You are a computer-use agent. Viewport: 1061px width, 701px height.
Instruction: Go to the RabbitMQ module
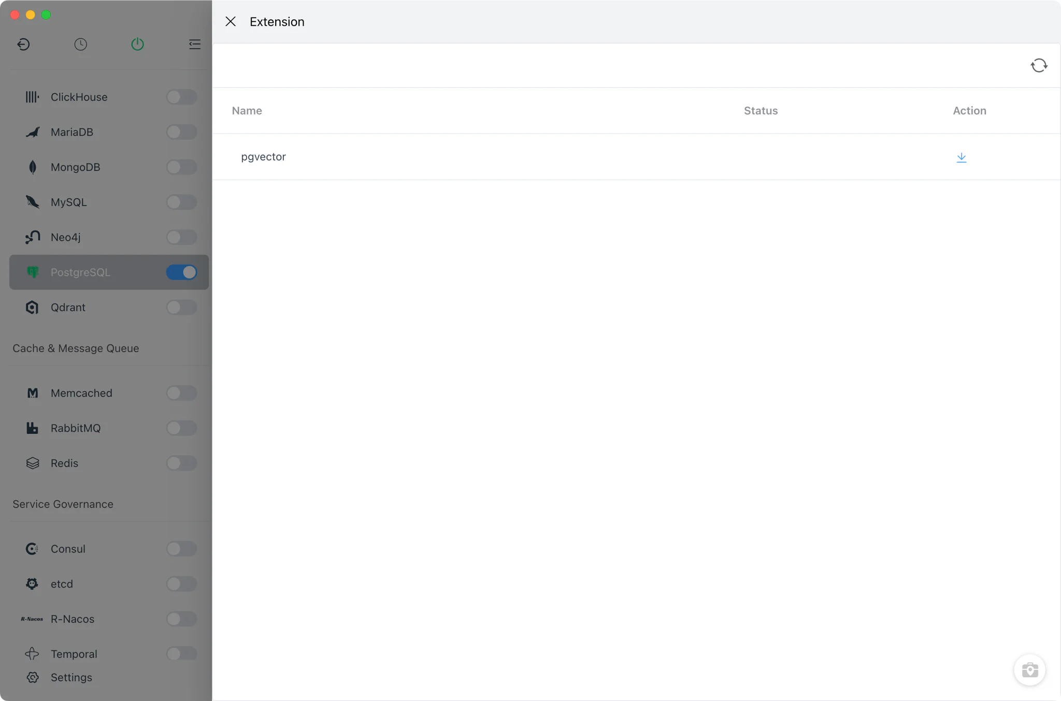tap(109, 428)
